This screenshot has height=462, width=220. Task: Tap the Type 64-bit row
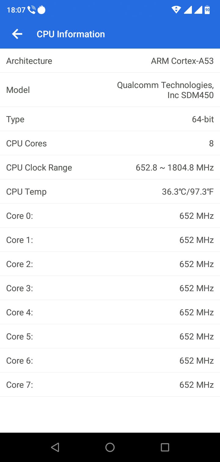click(110, 119)
